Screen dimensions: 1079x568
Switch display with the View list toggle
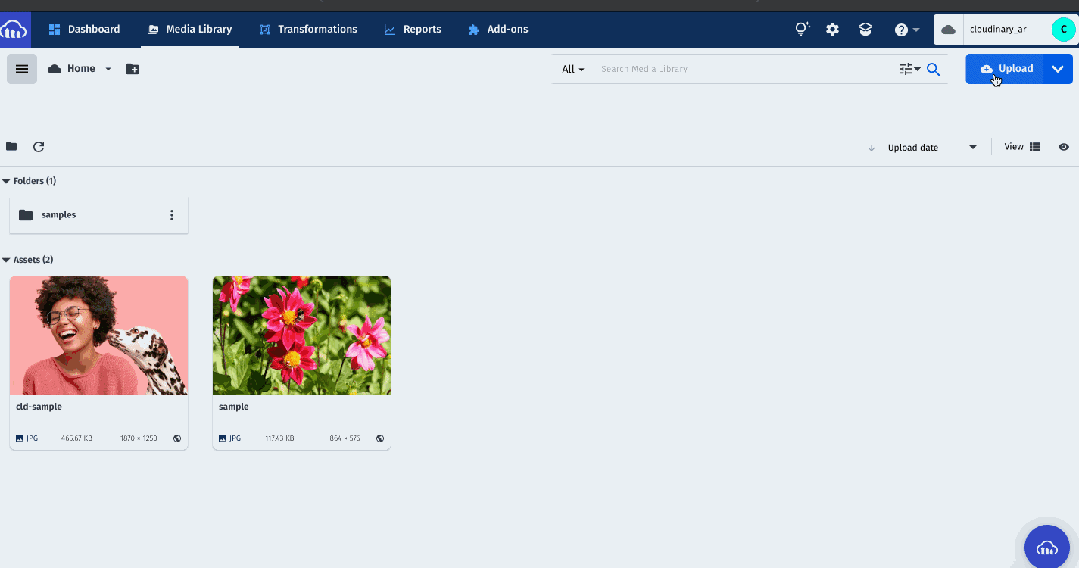pyautogui.click(x=1033, y=146)
